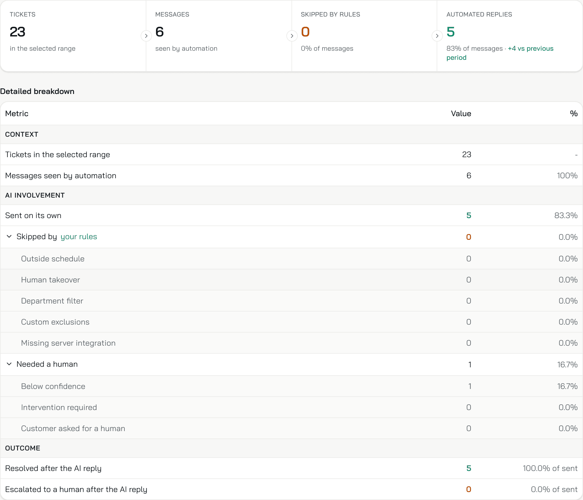Viewport: 583px width, 500px height.
Task: Select 'Customer asked for a human' row
Action: pos(291,429)
